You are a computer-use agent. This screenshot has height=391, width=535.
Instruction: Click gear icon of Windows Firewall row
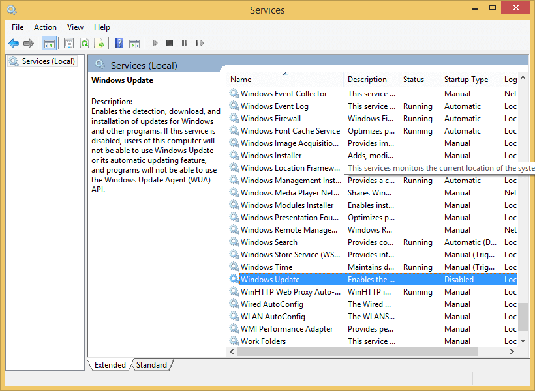pos(234,118)
